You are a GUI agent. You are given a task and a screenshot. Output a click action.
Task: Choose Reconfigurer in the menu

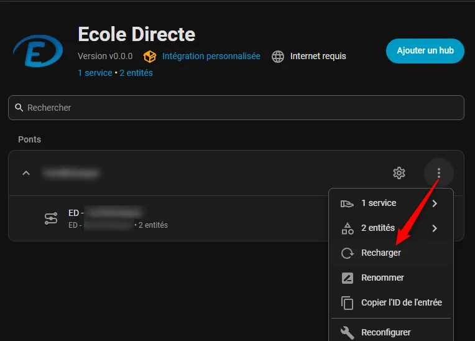(391, 331)
